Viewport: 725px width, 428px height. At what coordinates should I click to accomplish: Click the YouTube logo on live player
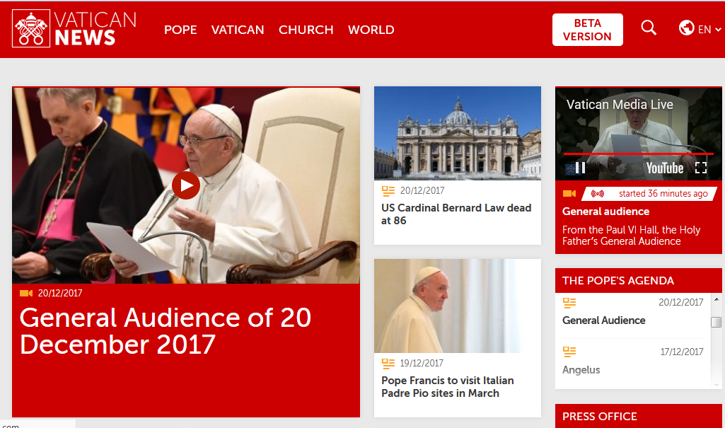point(665,168)
